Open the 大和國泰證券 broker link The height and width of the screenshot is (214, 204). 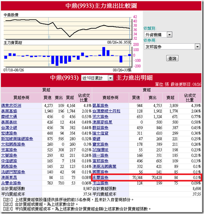[x=13, y=144]
